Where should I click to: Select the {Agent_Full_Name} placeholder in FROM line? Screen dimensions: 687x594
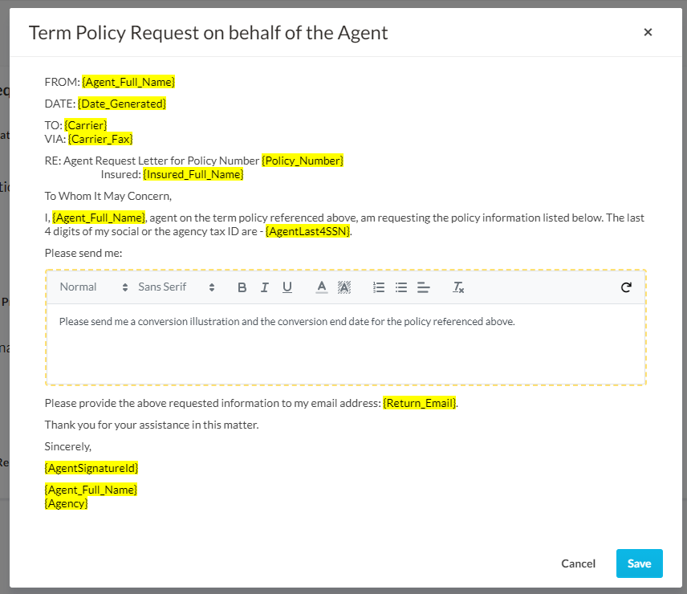click(x=128, y=81)
